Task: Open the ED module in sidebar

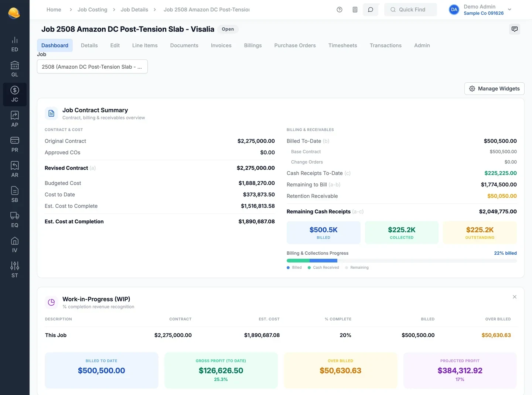Action: click(15, 44)
